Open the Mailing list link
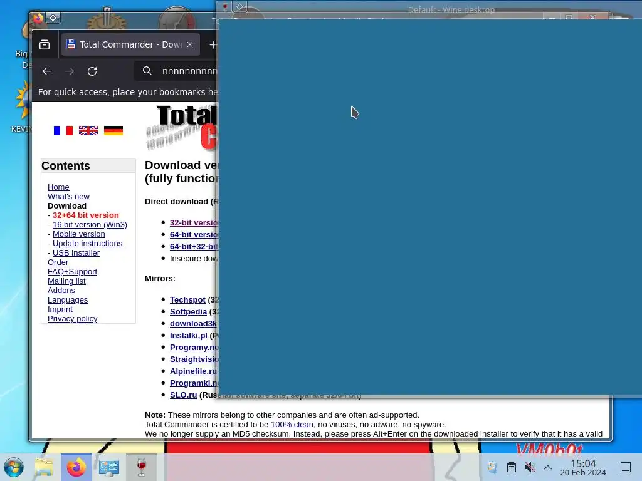Image resolution: width=642 pixels, height=481 pixels. click(66, 281)
